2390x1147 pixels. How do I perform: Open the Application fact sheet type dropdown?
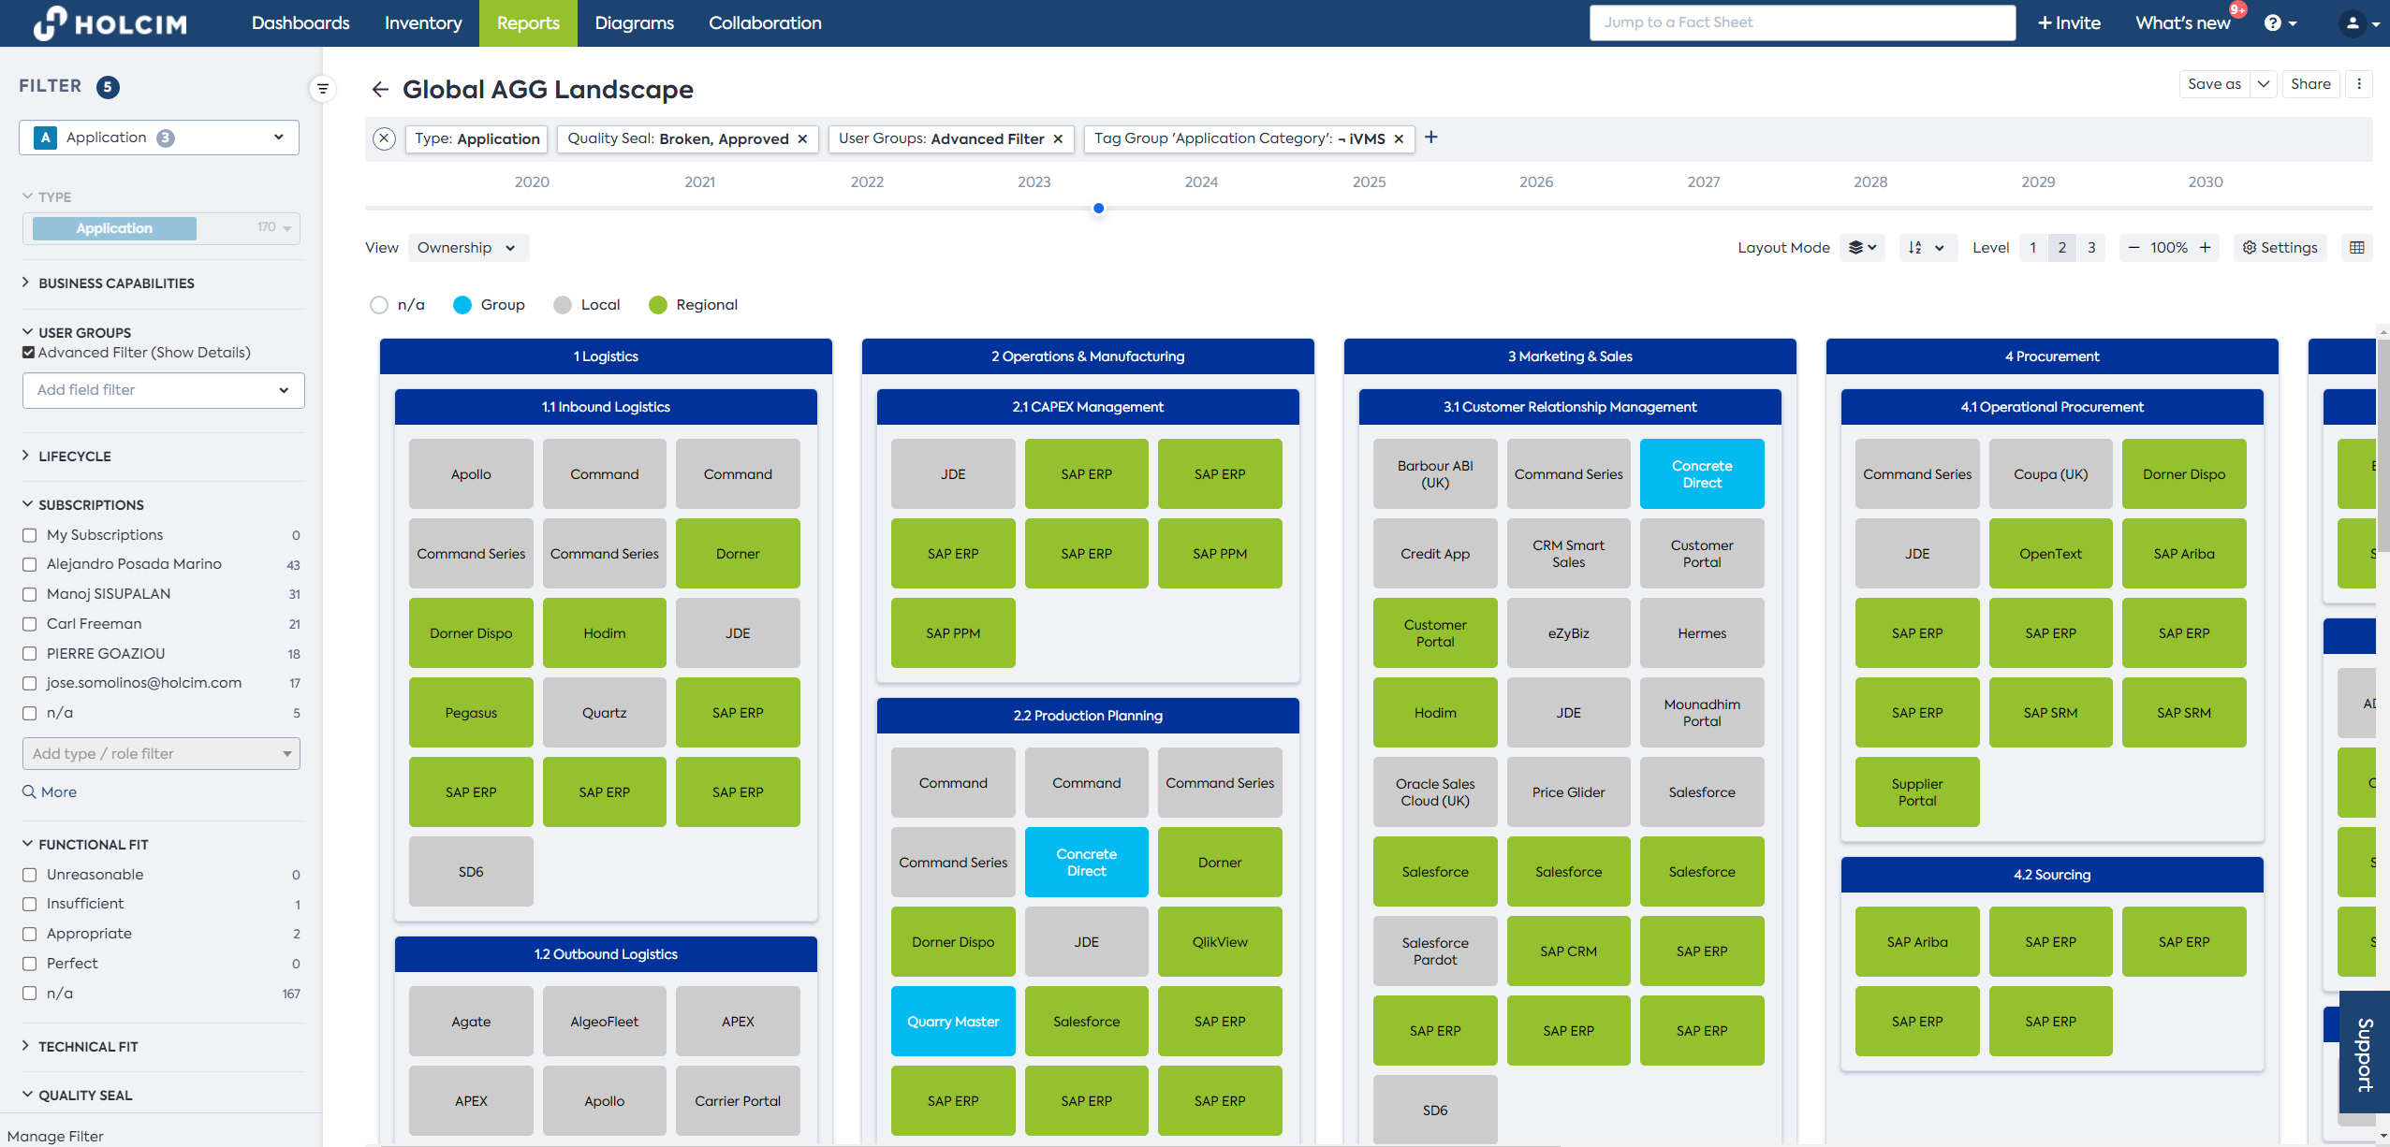(159, 138)
